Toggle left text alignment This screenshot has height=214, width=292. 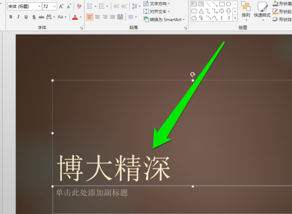pos(90,17)
